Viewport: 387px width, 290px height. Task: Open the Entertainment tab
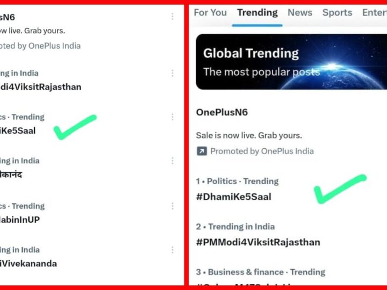click(375, 12)
